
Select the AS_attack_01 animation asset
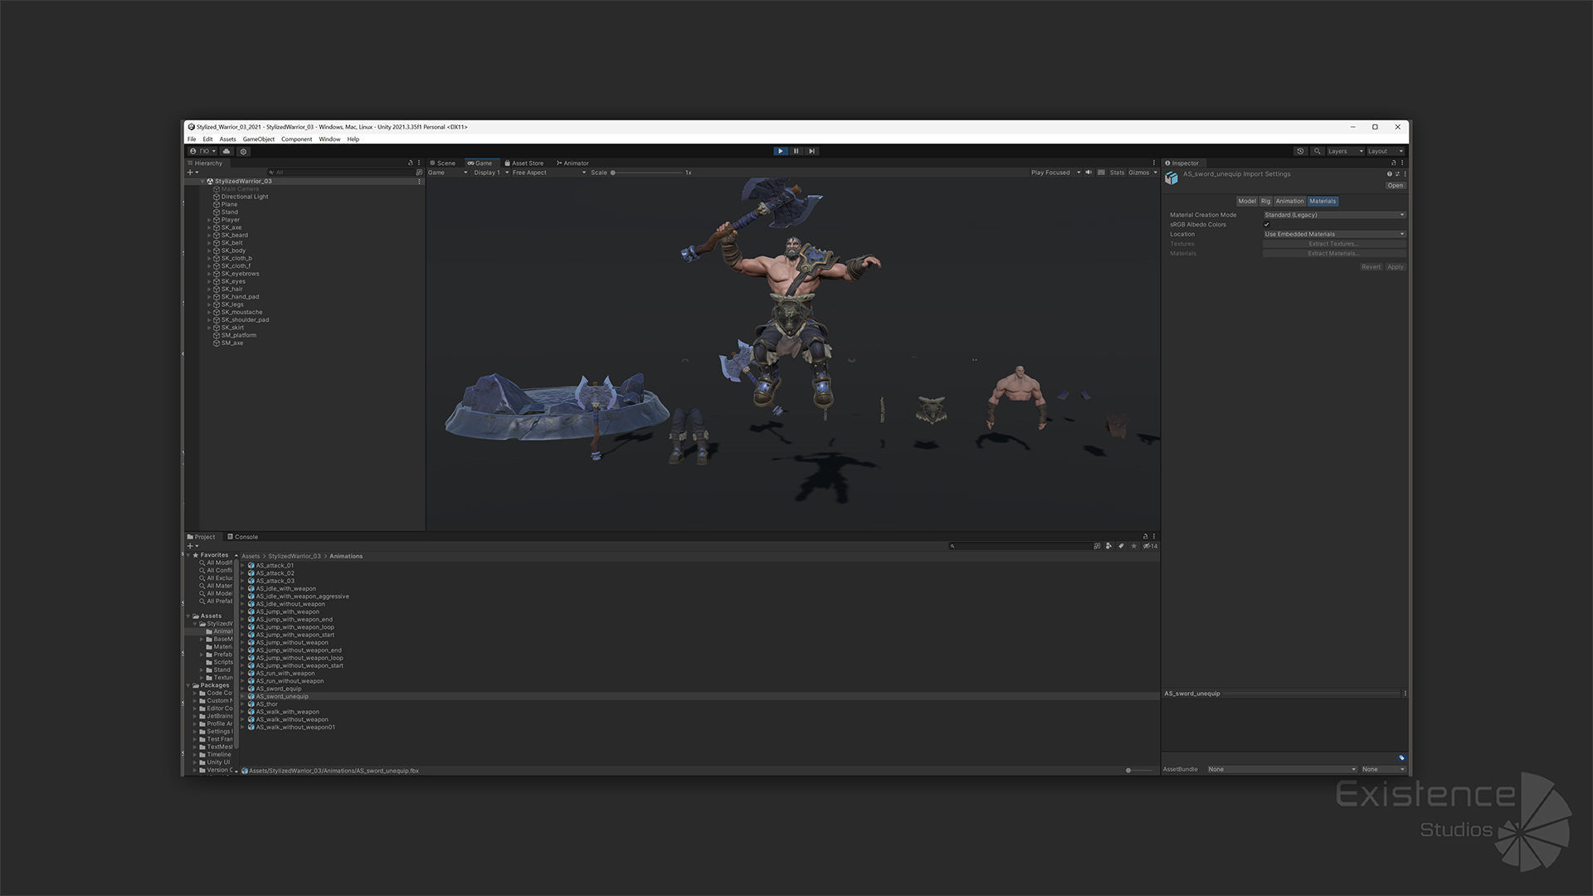pos(275,566)
